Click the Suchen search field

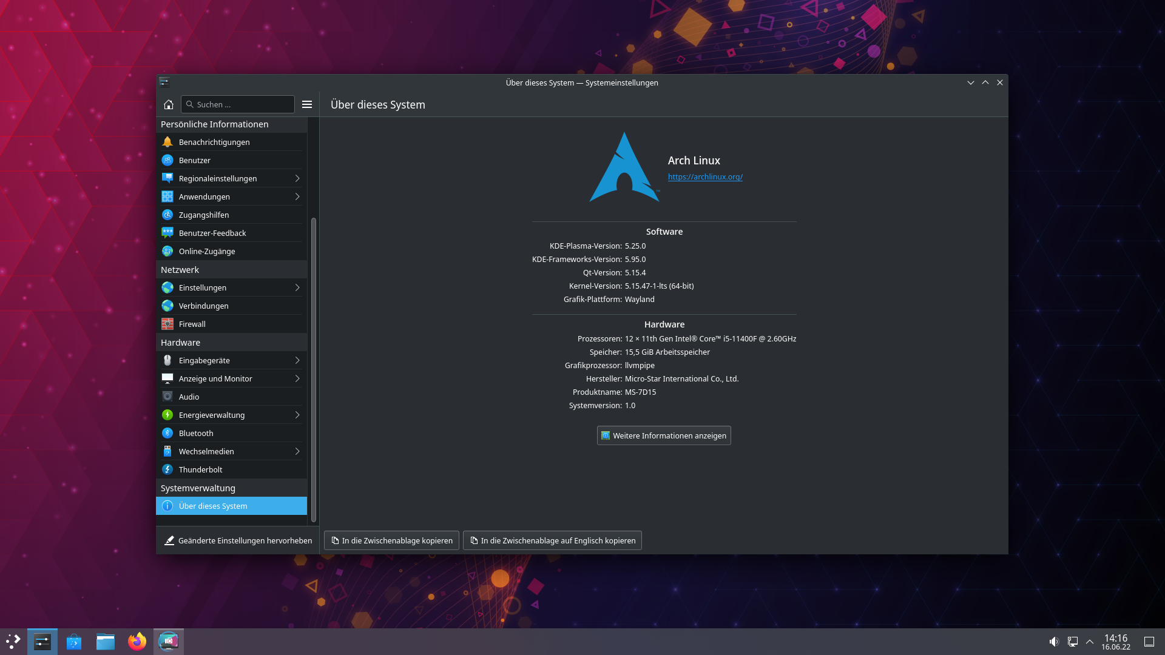pos(243,104)
